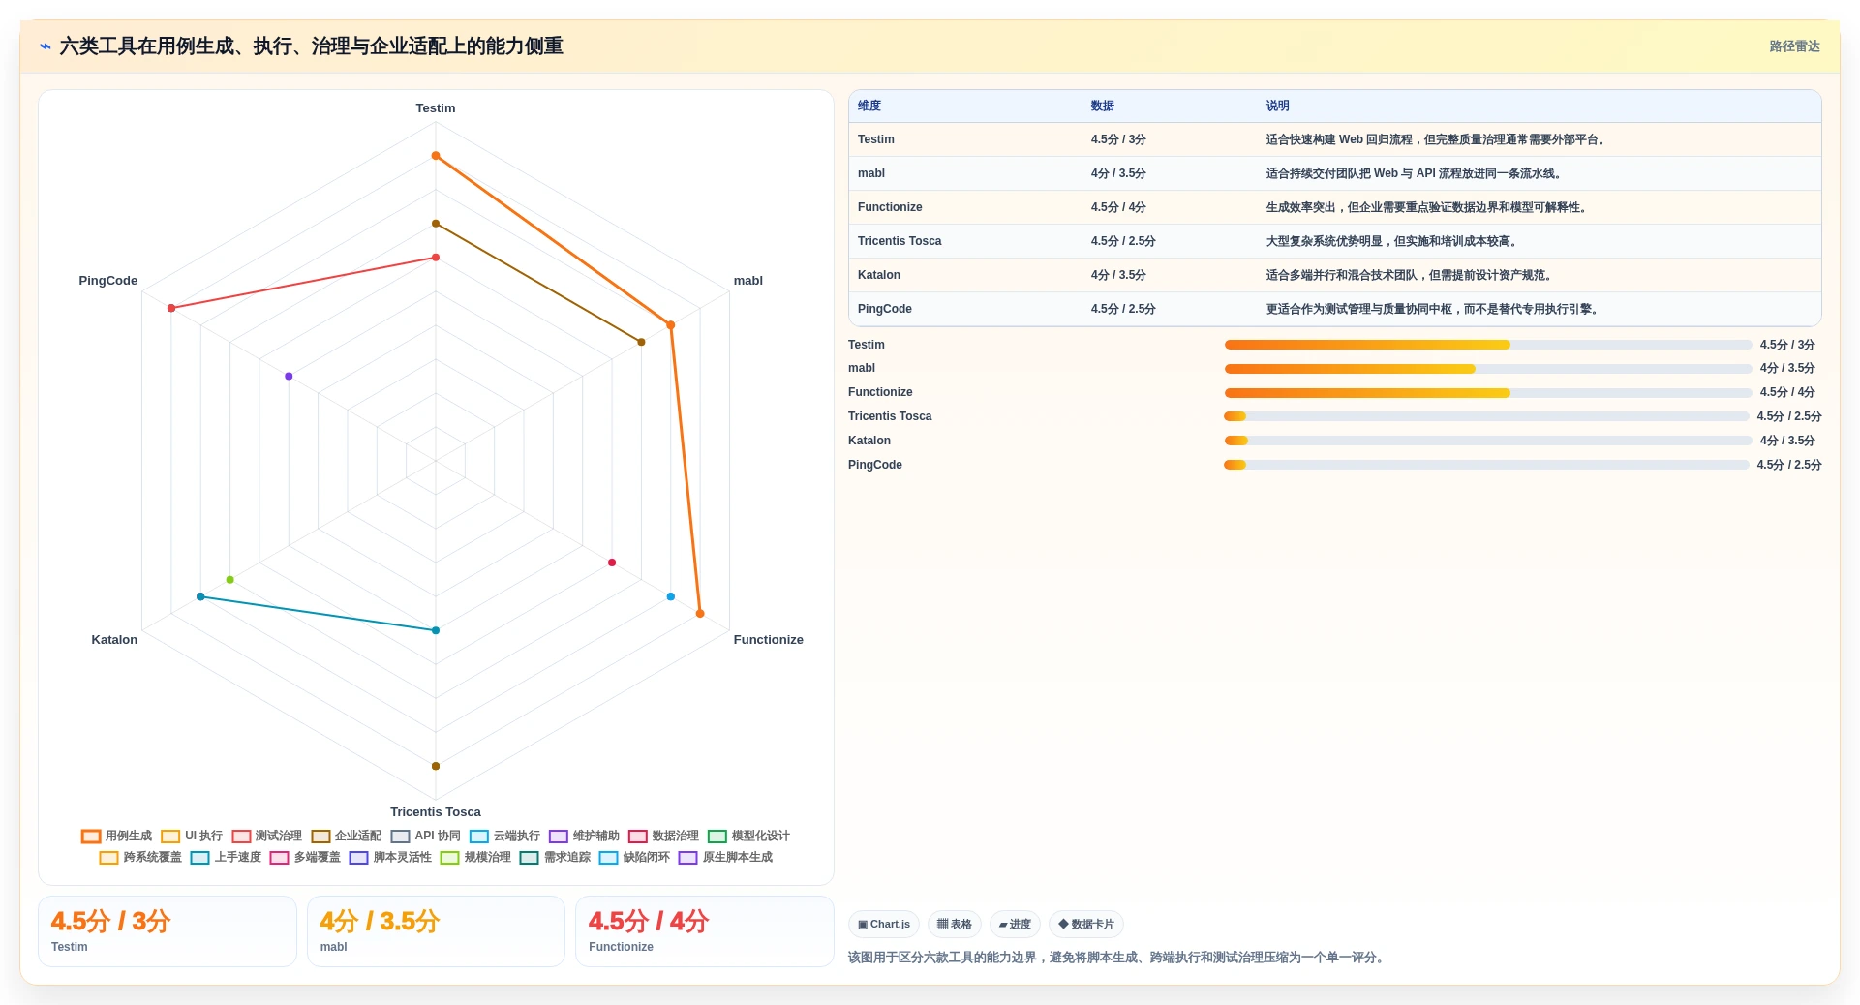
Task: Click the 上手速度 legend color box
Action: [x=199, y=857]
